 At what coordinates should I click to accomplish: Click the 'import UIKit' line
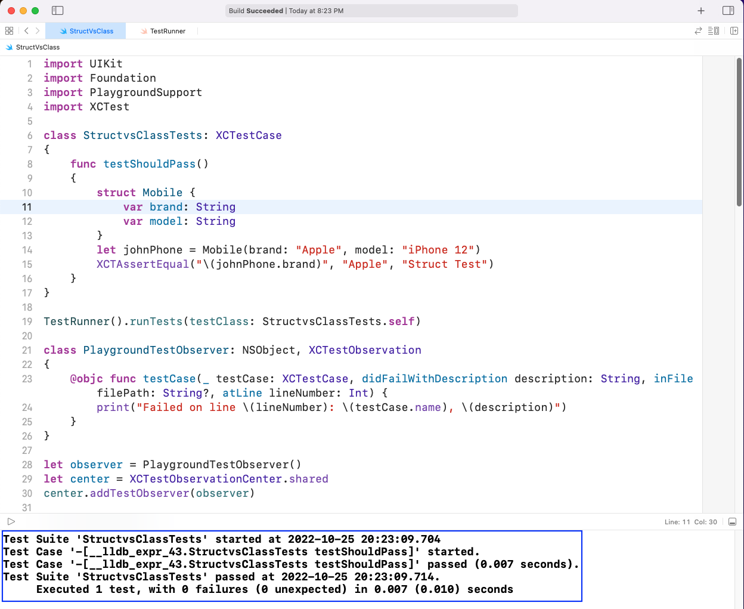coord(83,64)
